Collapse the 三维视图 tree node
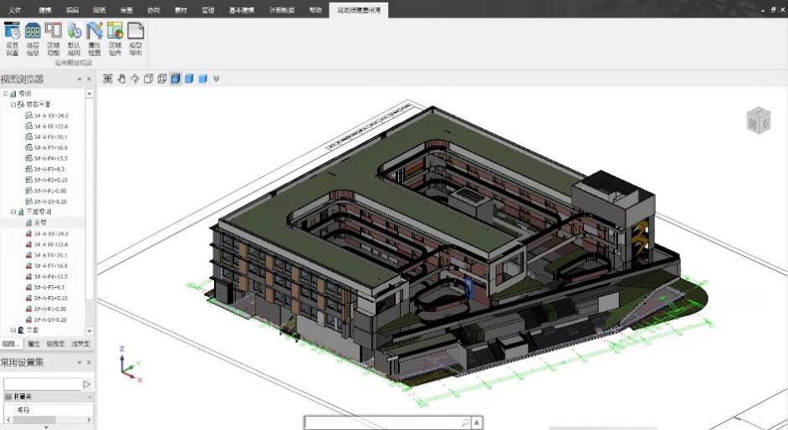 tap(13, 212)
